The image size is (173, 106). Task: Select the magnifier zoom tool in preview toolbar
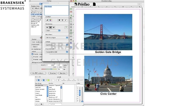point(71,47)
